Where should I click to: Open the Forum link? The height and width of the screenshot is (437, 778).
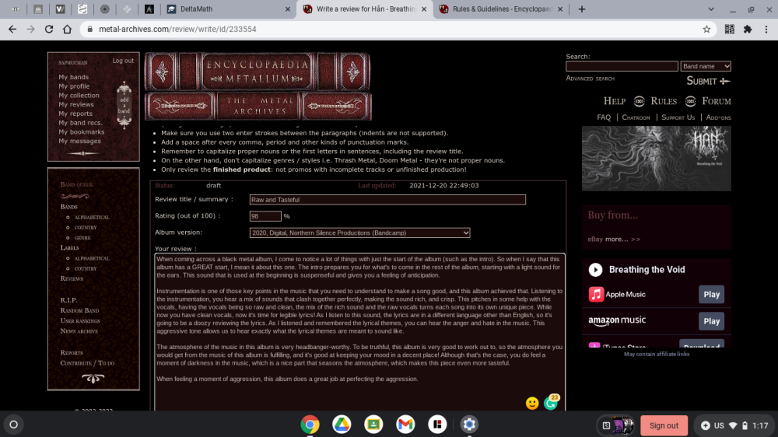point(716,101)
